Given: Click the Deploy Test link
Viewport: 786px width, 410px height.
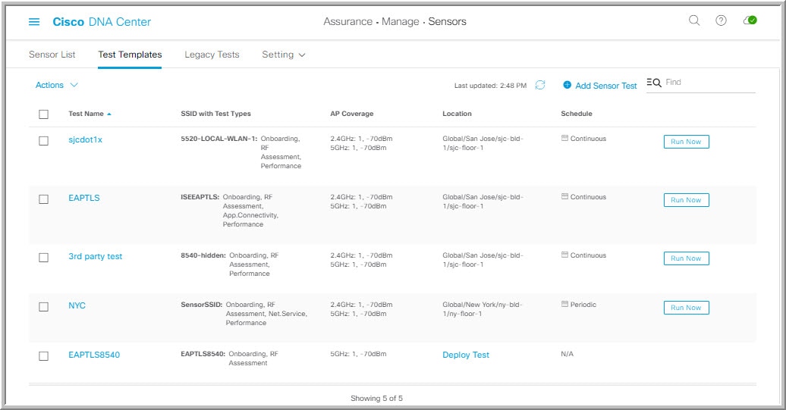Looking at the screenshot, I should (466, 355).
